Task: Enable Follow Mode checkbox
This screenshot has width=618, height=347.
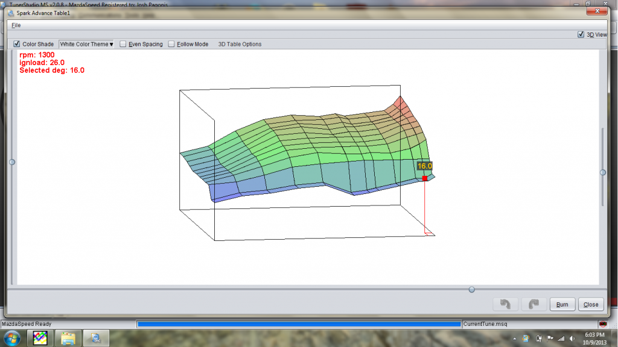Action: pos(171,44)
